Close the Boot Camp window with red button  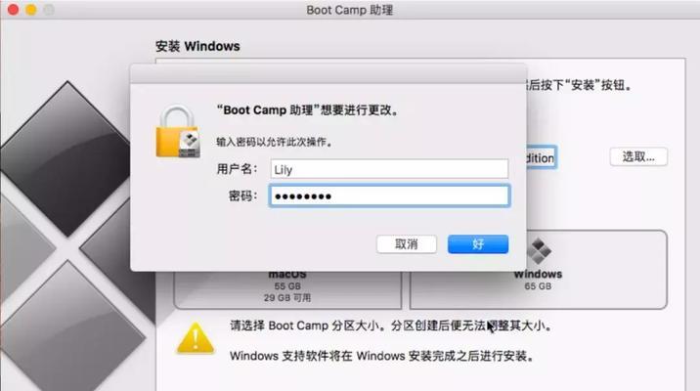(x=13, y=10)
